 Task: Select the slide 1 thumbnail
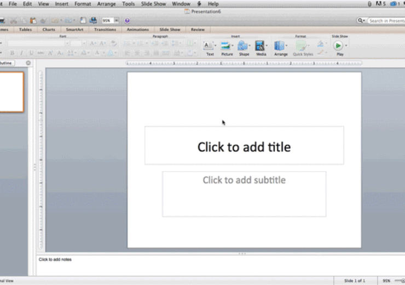[11, 92]
